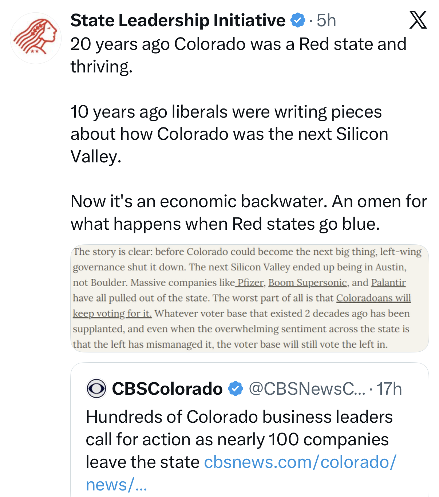Screen dimensions: 439x497
Task: Open the State Leadership Initiative account name
Action: 178,20
